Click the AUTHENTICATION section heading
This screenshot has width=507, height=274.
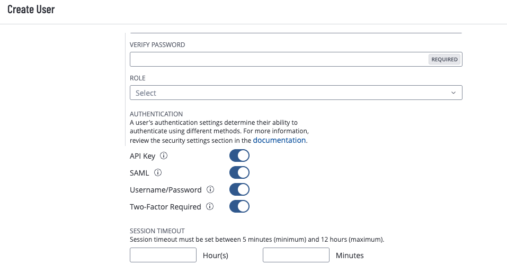click(x=156, y=114)
